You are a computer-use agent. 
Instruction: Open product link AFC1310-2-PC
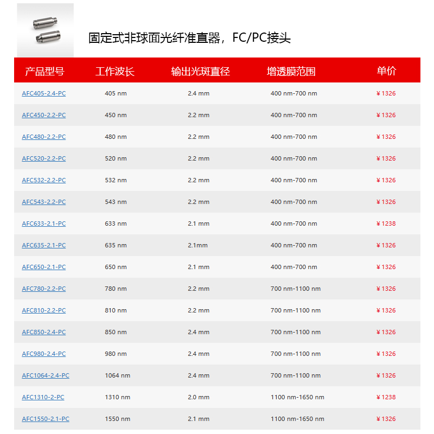[43, 397]
